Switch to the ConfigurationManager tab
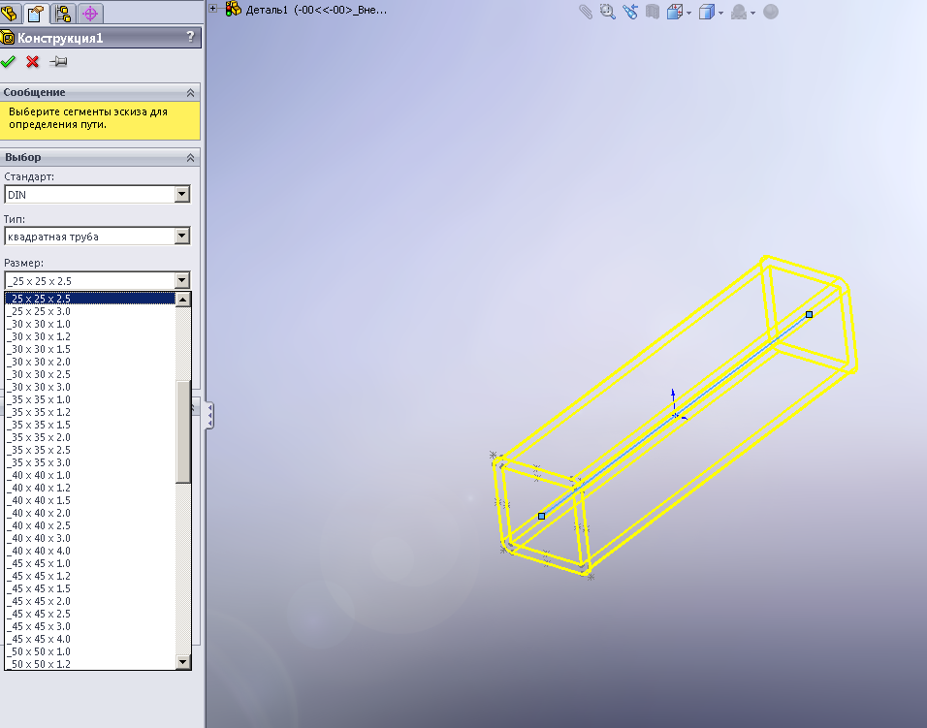The width and height of the screenshot is (927, 728). pyautogui.click(x=63, y=13)
